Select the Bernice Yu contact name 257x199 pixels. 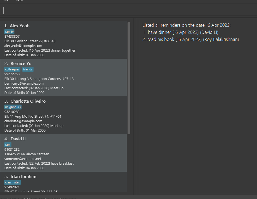pyautogui.click(x=21, y=63)
